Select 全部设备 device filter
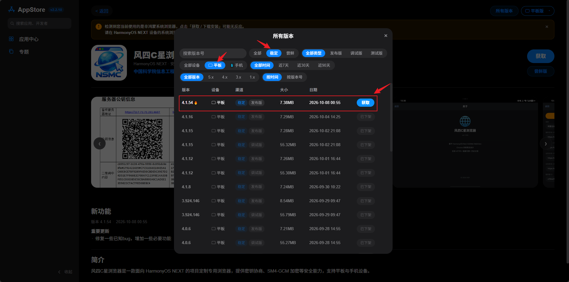 [x=192, y=65]
